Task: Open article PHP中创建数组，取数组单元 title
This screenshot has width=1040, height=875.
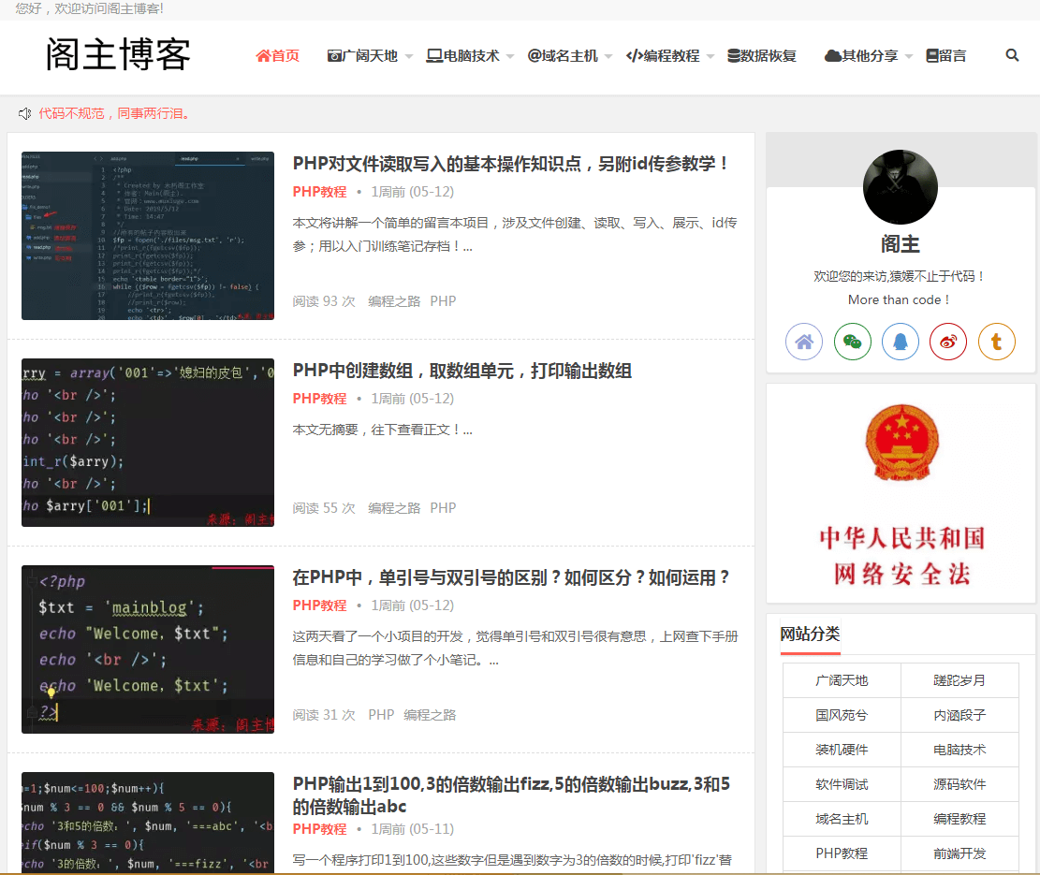Action: click(x=462, y=371)
